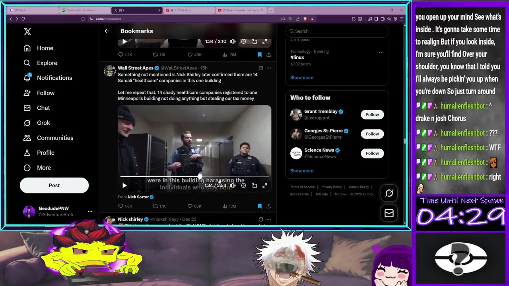Click Show more under trending
The height and width of the screenshot is (286, 509).
pos(301,77)
